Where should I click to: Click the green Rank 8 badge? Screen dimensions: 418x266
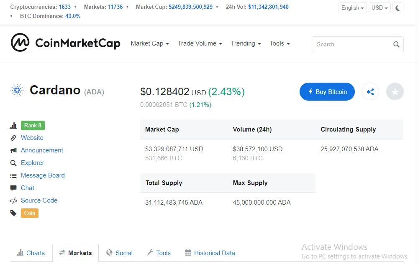33,126
